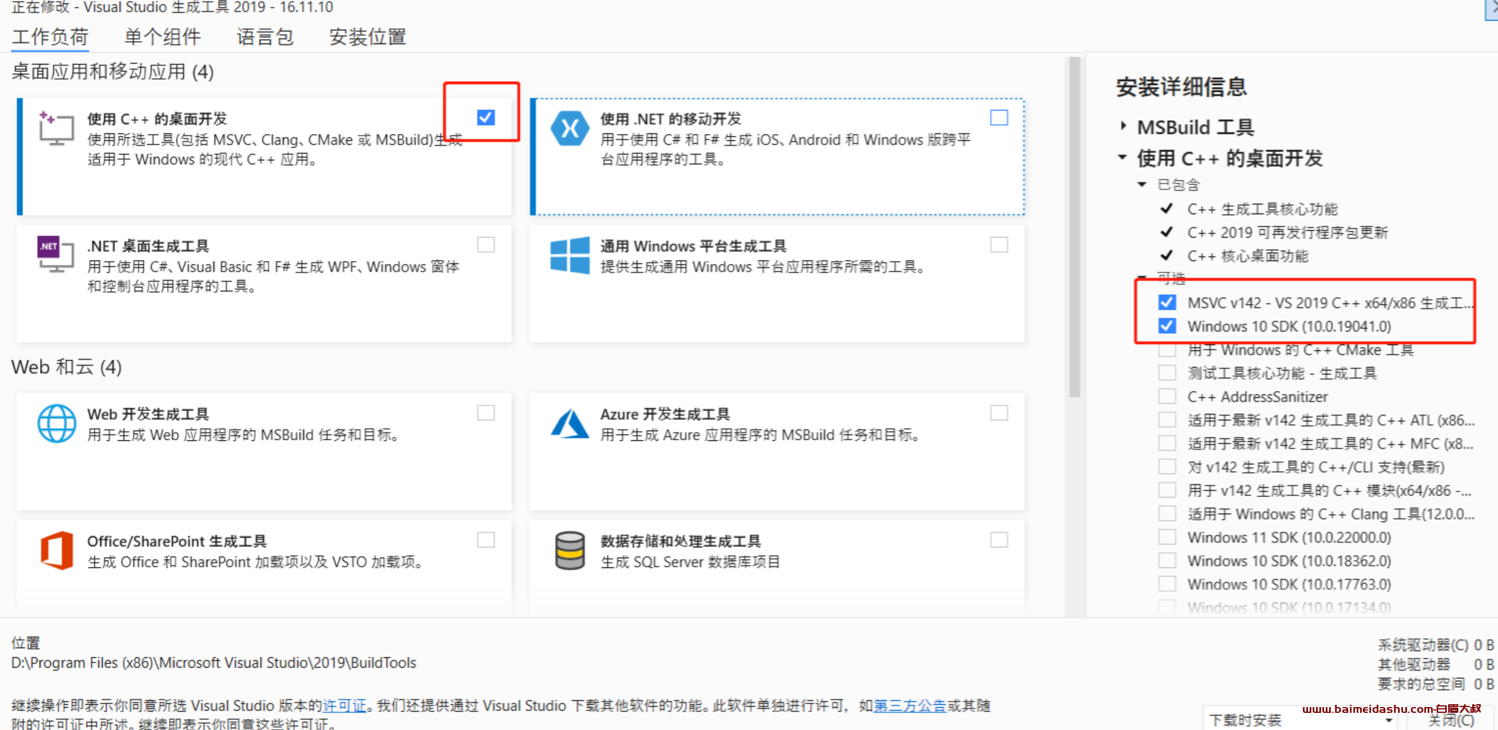Select the Office/SharePoint 生成工具 workload title
This screenshot has width=1498, height=730.
[x=177, y=541]
